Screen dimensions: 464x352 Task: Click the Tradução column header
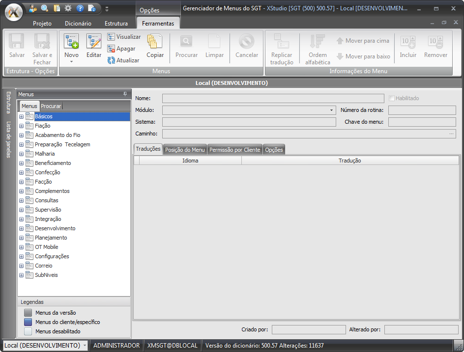pos(350,161)
